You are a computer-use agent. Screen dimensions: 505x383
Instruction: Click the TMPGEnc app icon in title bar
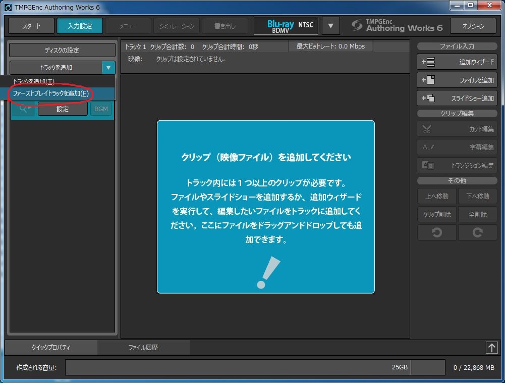[x=8, y=7]
